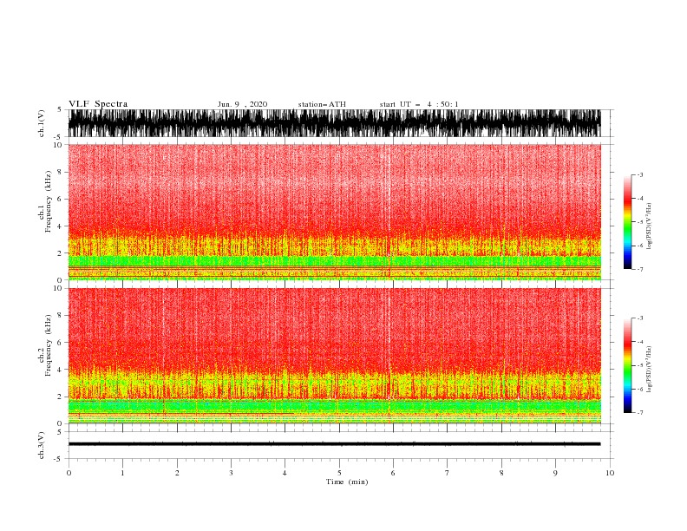The image size is (687, 531).
Task: Click the ch.1 frequency tick label "8"
Action: click(60, 172)
